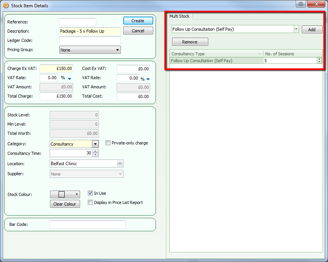The height and width of the screenshot is (262, 328).
Task: Increase Consultancy Time with up arrow
Action: 95,151
